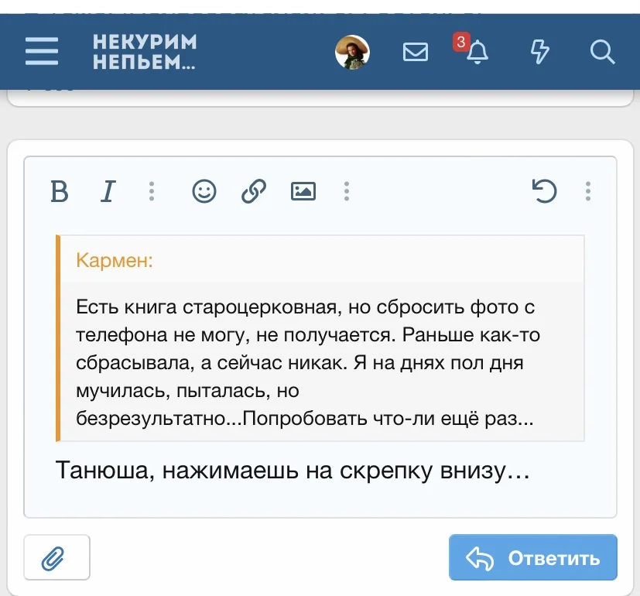Image resolution: width=640 pixels, height=596 pixels.
Task: Open private messages via the envelope icon
Action: [x=416, y=52]
